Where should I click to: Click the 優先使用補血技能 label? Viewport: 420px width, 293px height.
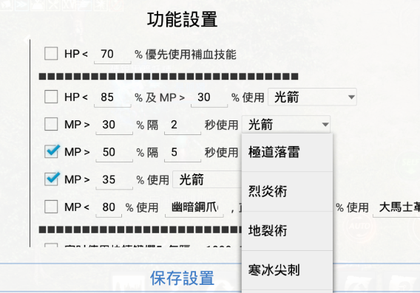coord(191,55)
